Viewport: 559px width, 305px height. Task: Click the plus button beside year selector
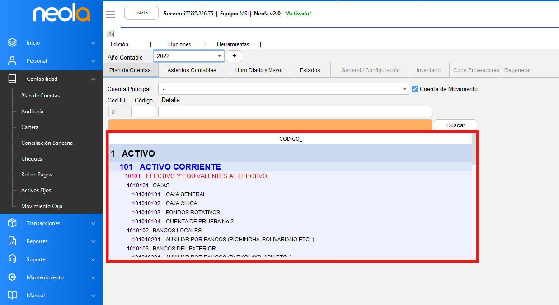(x=234, y=56)
